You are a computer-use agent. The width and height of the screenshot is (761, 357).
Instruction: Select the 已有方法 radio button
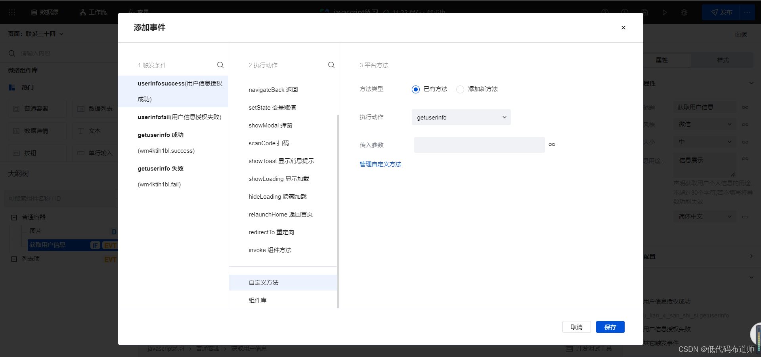[415, 89]
